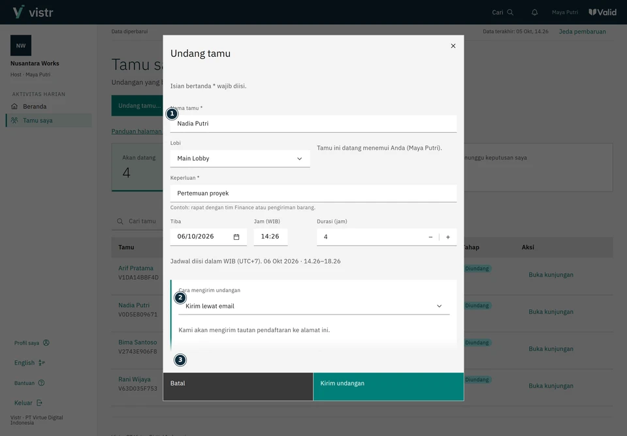
Task: Select the Akan datang summary card
Action: 137,167
